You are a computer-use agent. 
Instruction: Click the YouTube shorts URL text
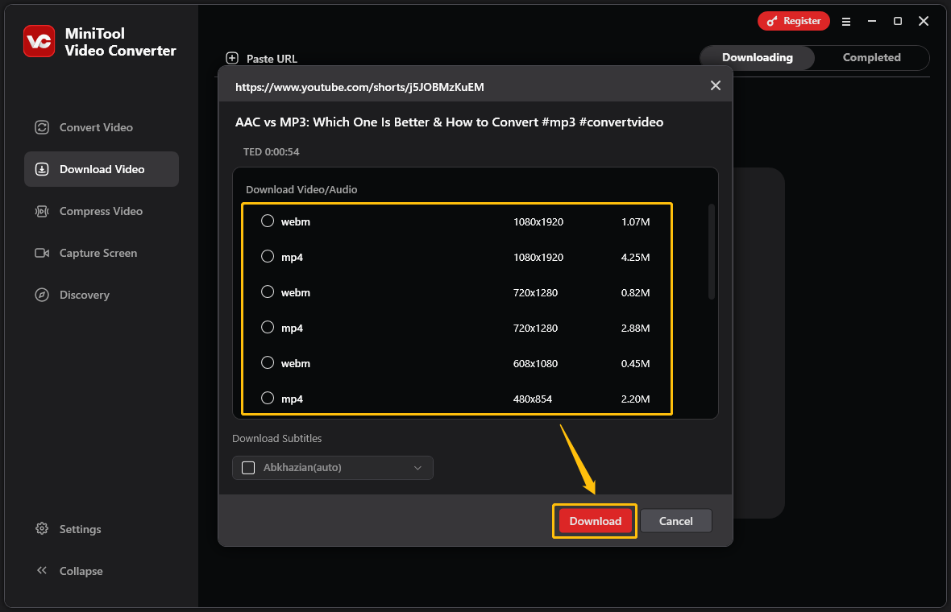pyautogui.click(x=359, y=87)
